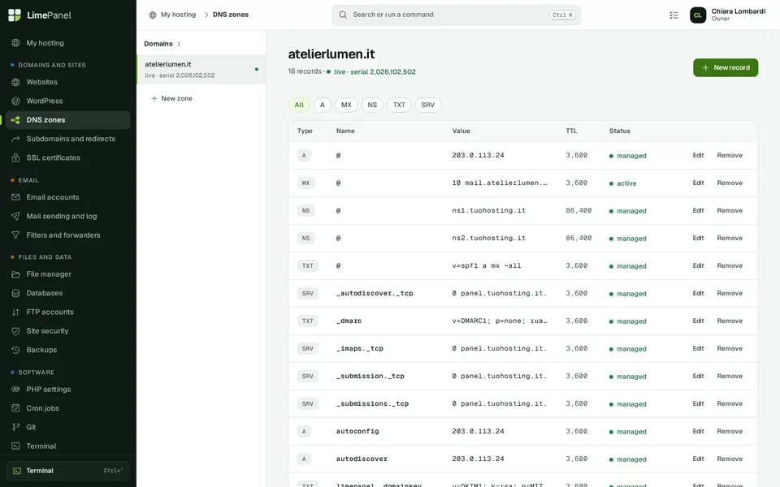Screen dimensions: 780x487
Task: Click the TTL column header
Action: (x=571, y=131)
